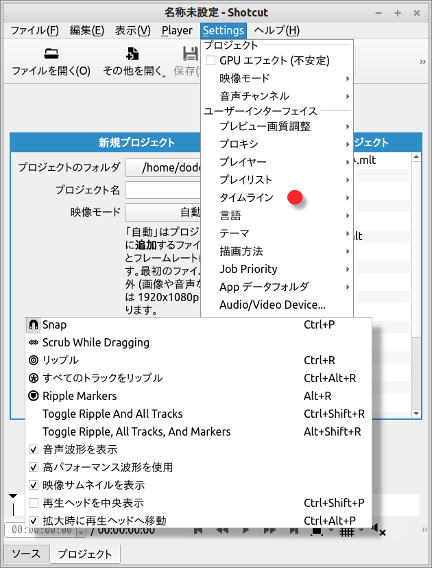The image size is (432, 568).
Task: Uncheck 拡大時に再生ヘッドへ移動
Action: click(x=34, y=521)
